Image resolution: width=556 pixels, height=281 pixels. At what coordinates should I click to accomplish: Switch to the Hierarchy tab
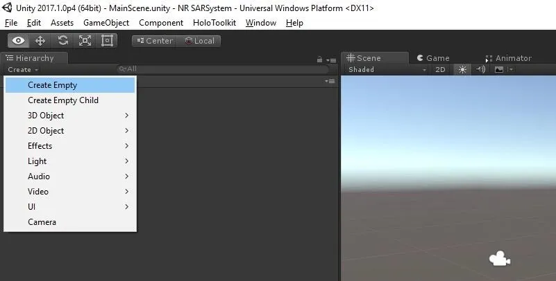34,58
